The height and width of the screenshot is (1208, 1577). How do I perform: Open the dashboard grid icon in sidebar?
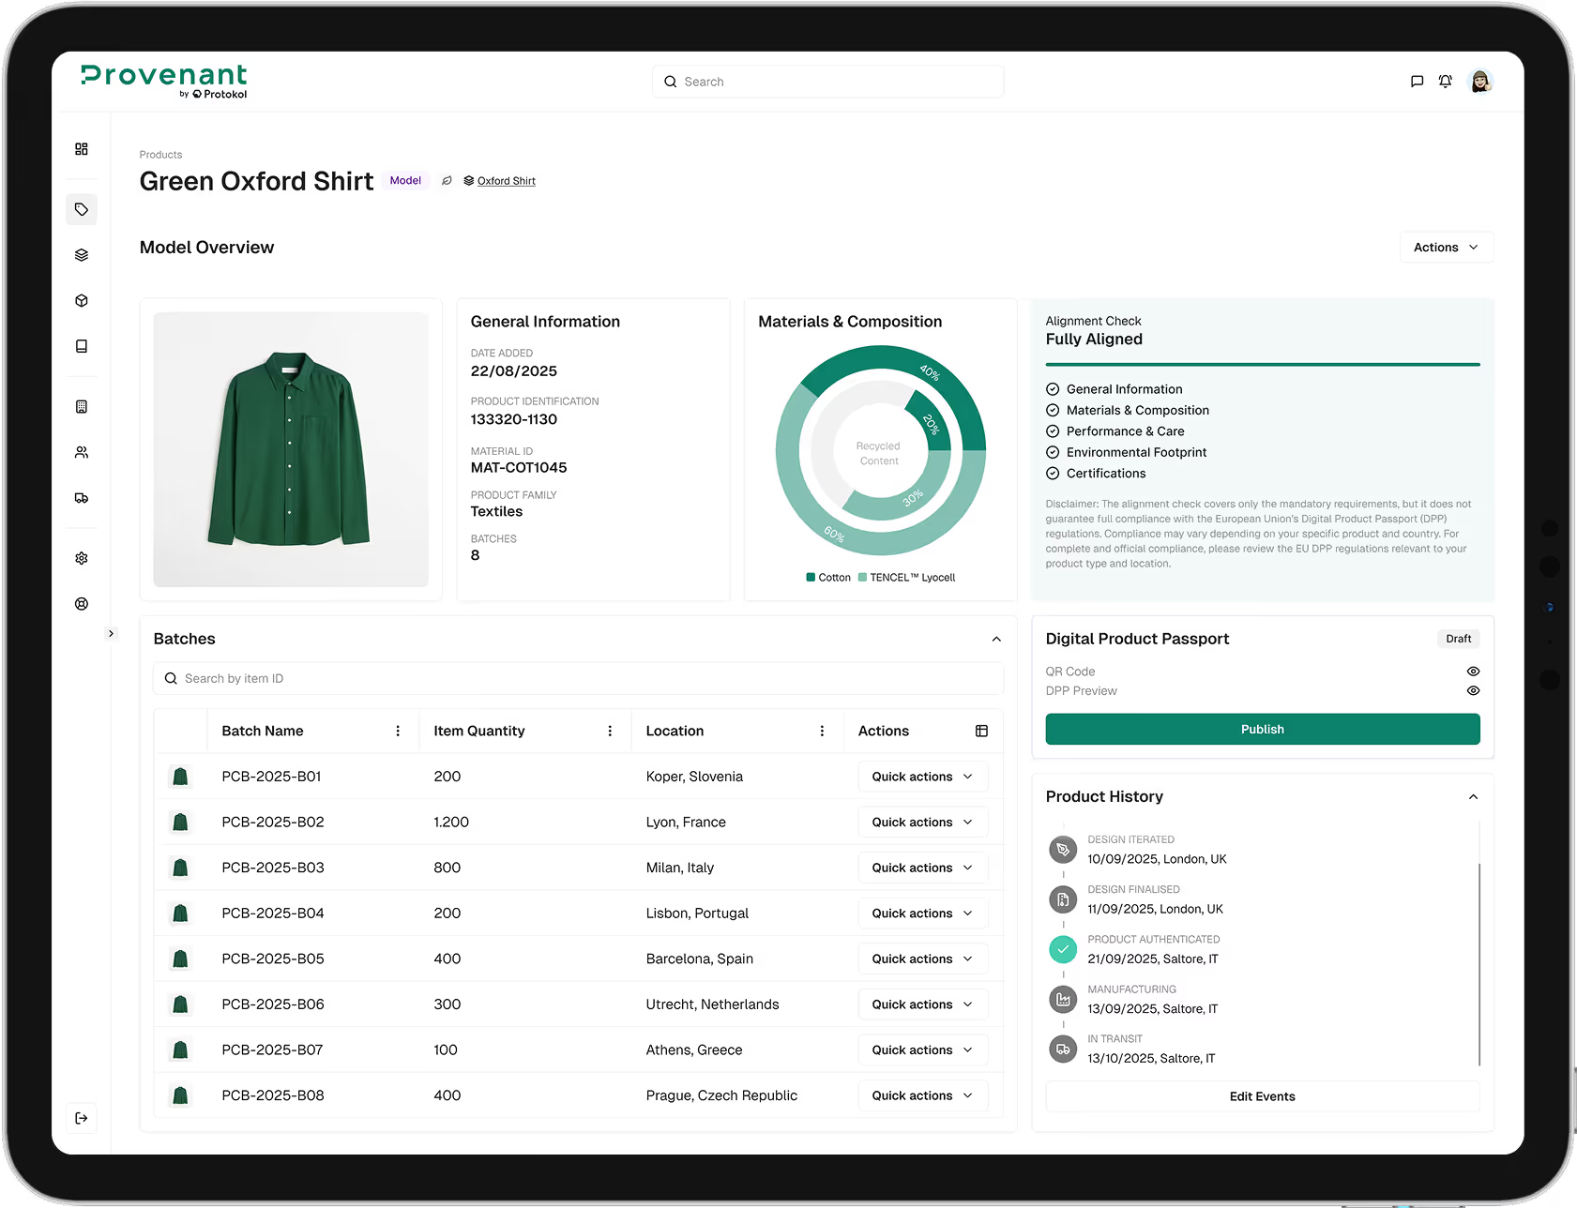pos(82,148)
